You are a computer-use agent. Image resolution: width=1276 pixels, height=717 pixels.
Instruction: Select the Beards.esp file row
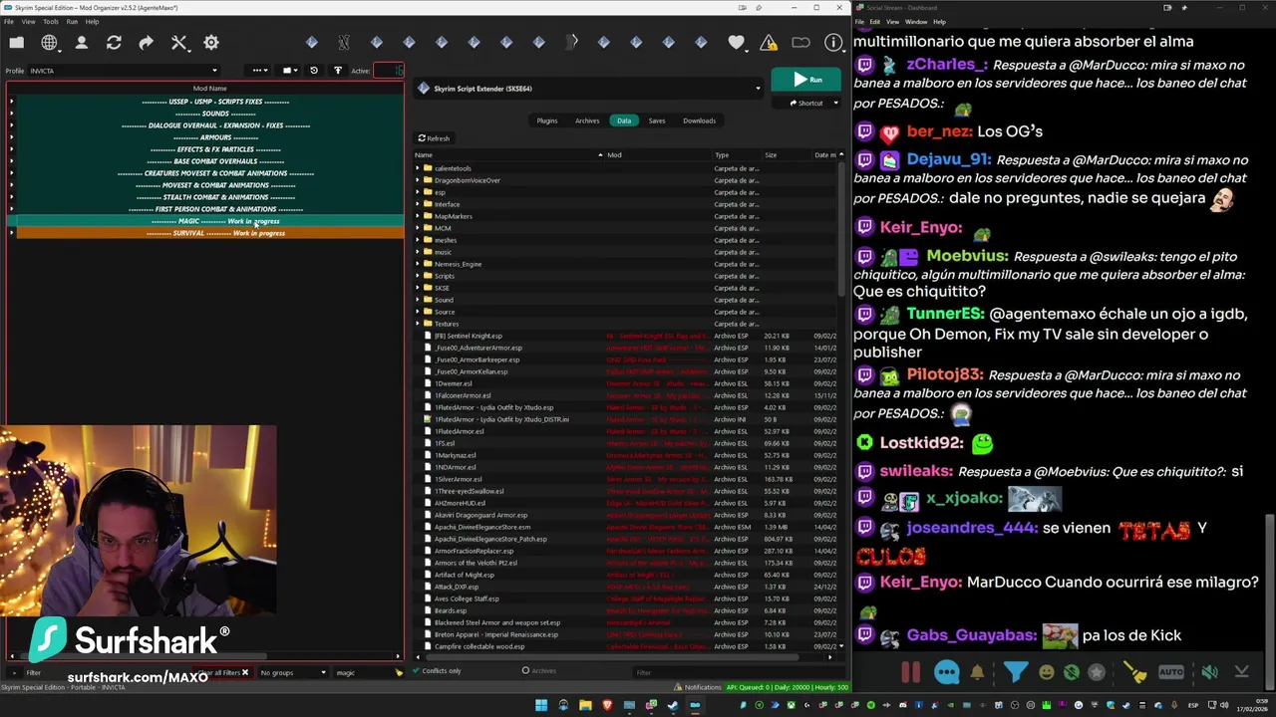(x=628, y=610)
